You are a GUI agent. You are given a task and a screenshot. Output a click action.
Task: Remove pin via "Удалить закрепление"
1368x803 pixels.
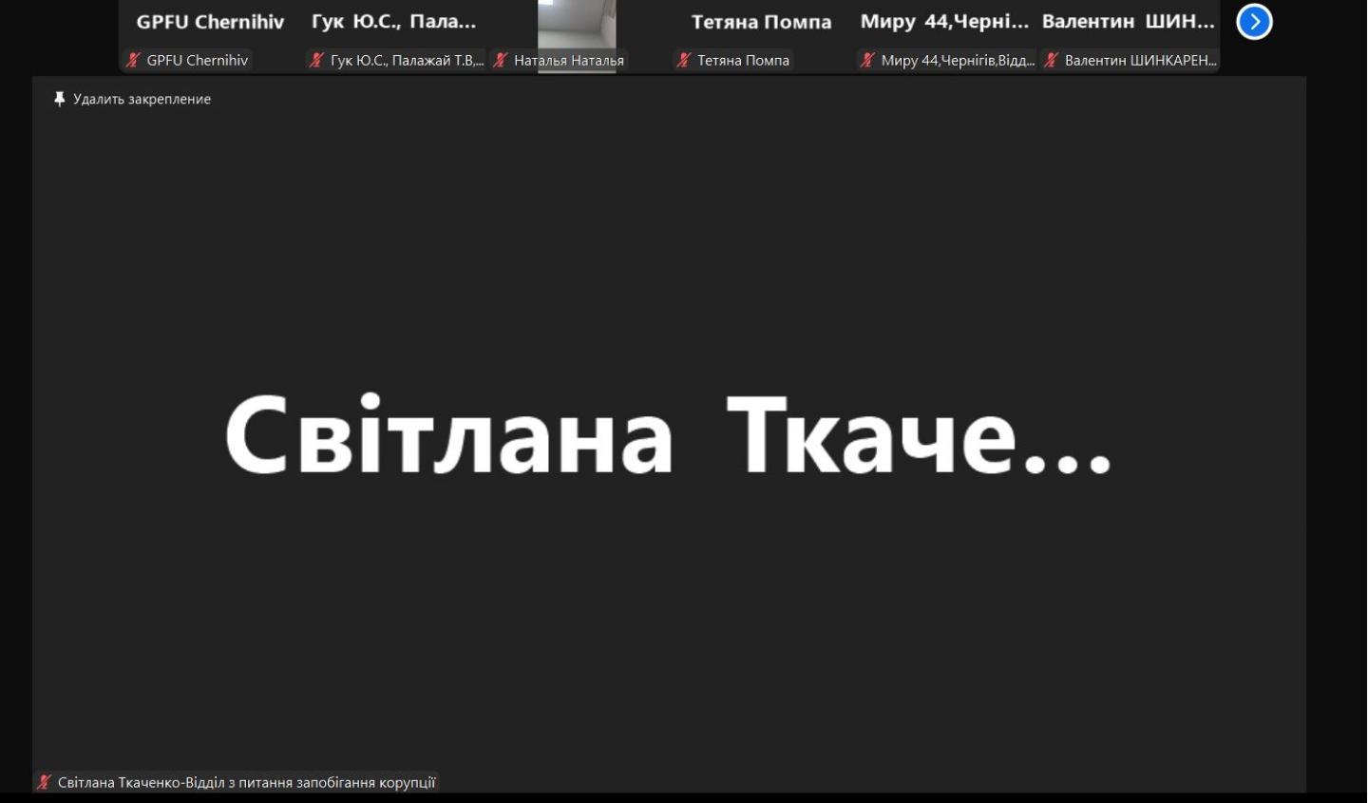click(142, 99)
